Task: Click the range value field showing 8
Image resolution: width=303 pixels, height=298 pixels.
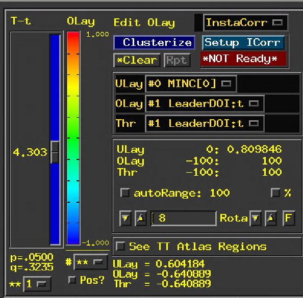Action: (x=183, y=219)
